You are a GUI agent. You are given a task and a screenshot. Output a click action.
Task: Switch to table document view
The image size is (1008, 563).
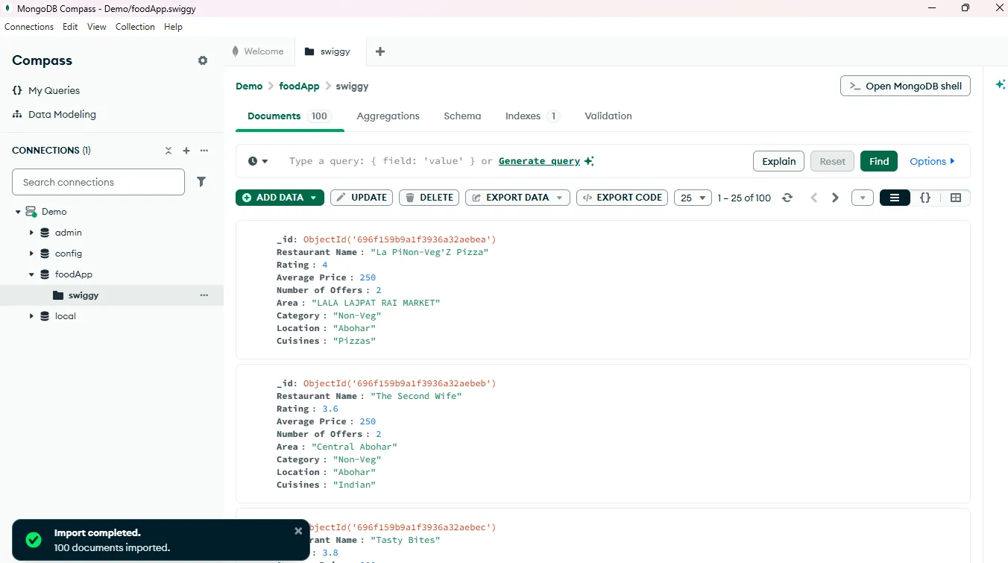pos(956,198)
